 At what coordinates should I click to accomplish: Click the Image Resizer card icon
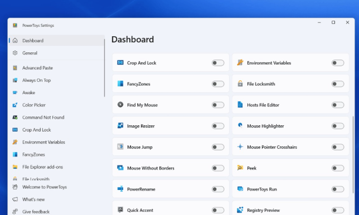click(120, 125)
